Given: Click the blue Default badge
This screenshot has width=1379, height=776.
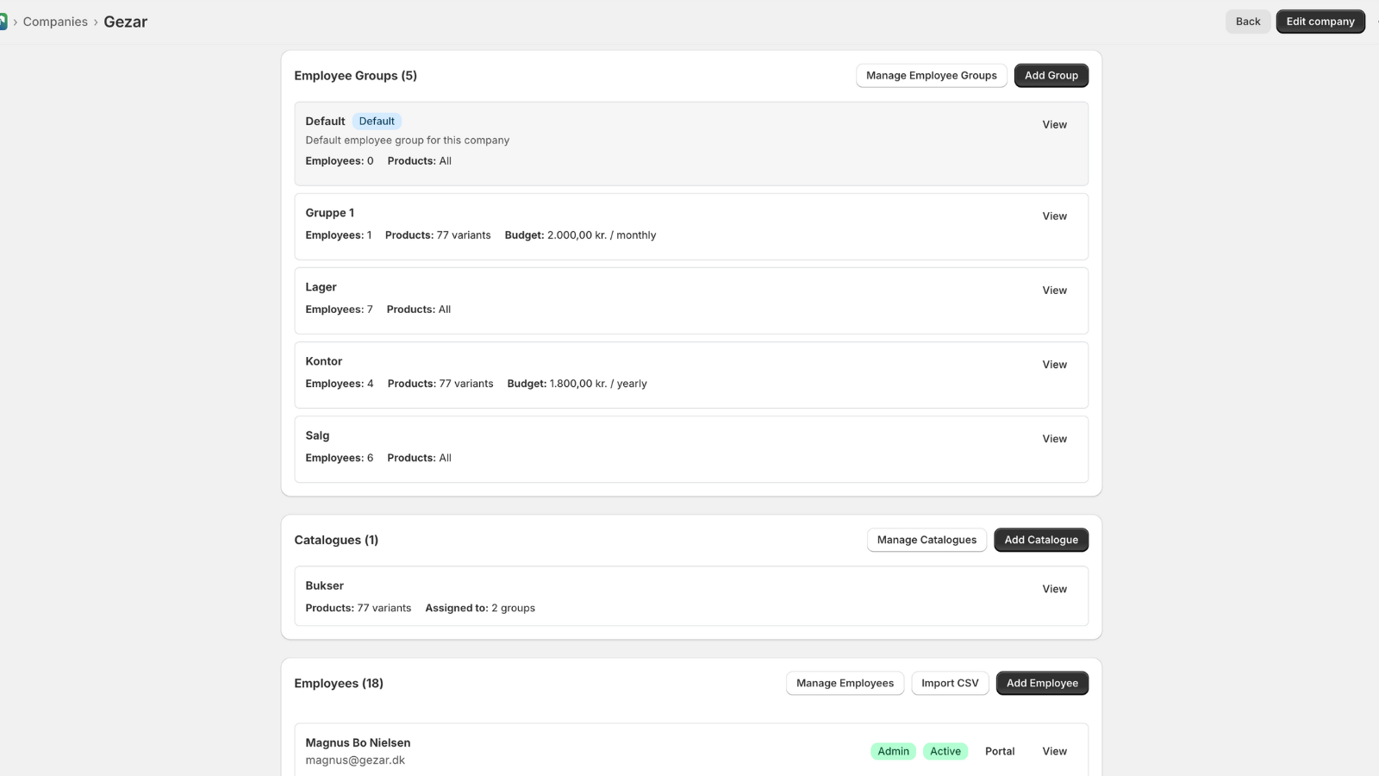Looking at the screenshot, I should (377, 122).
